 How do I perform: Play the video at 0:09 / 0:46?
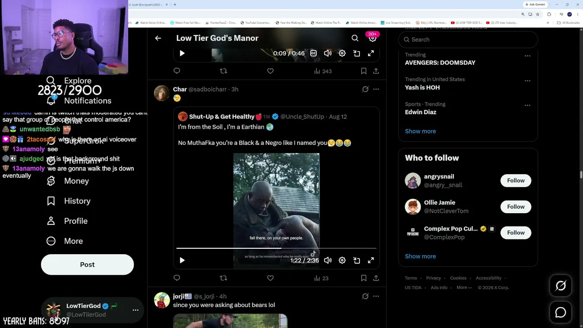(182, 53)
